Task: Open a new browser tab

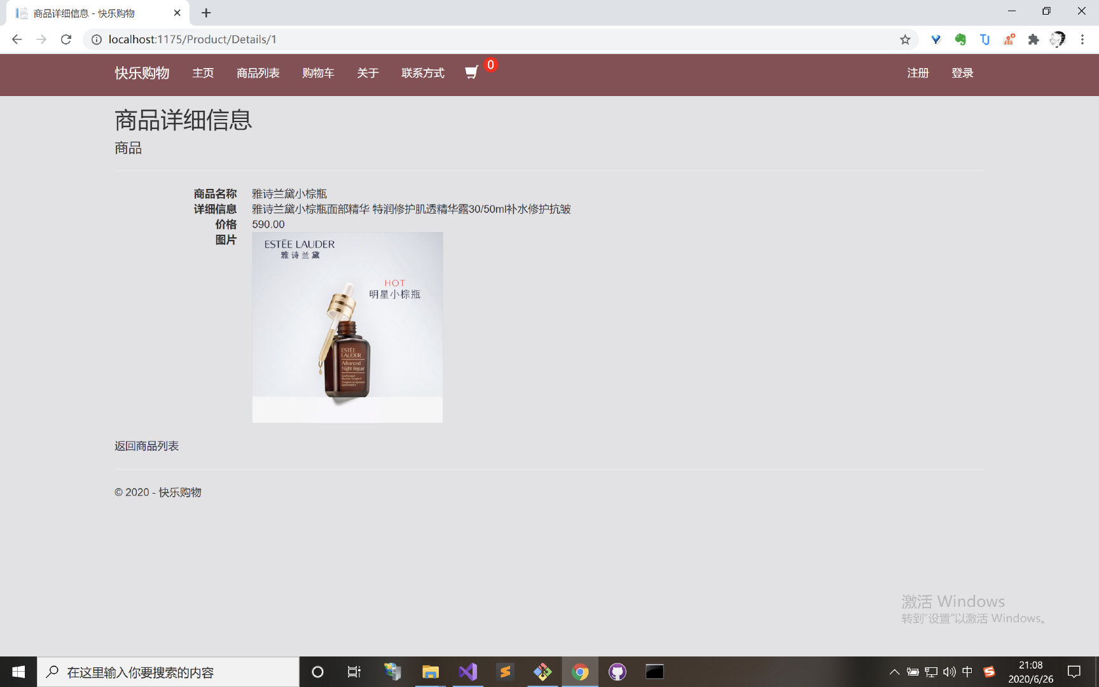Action: pyautogui.click(x=206, y=13)
